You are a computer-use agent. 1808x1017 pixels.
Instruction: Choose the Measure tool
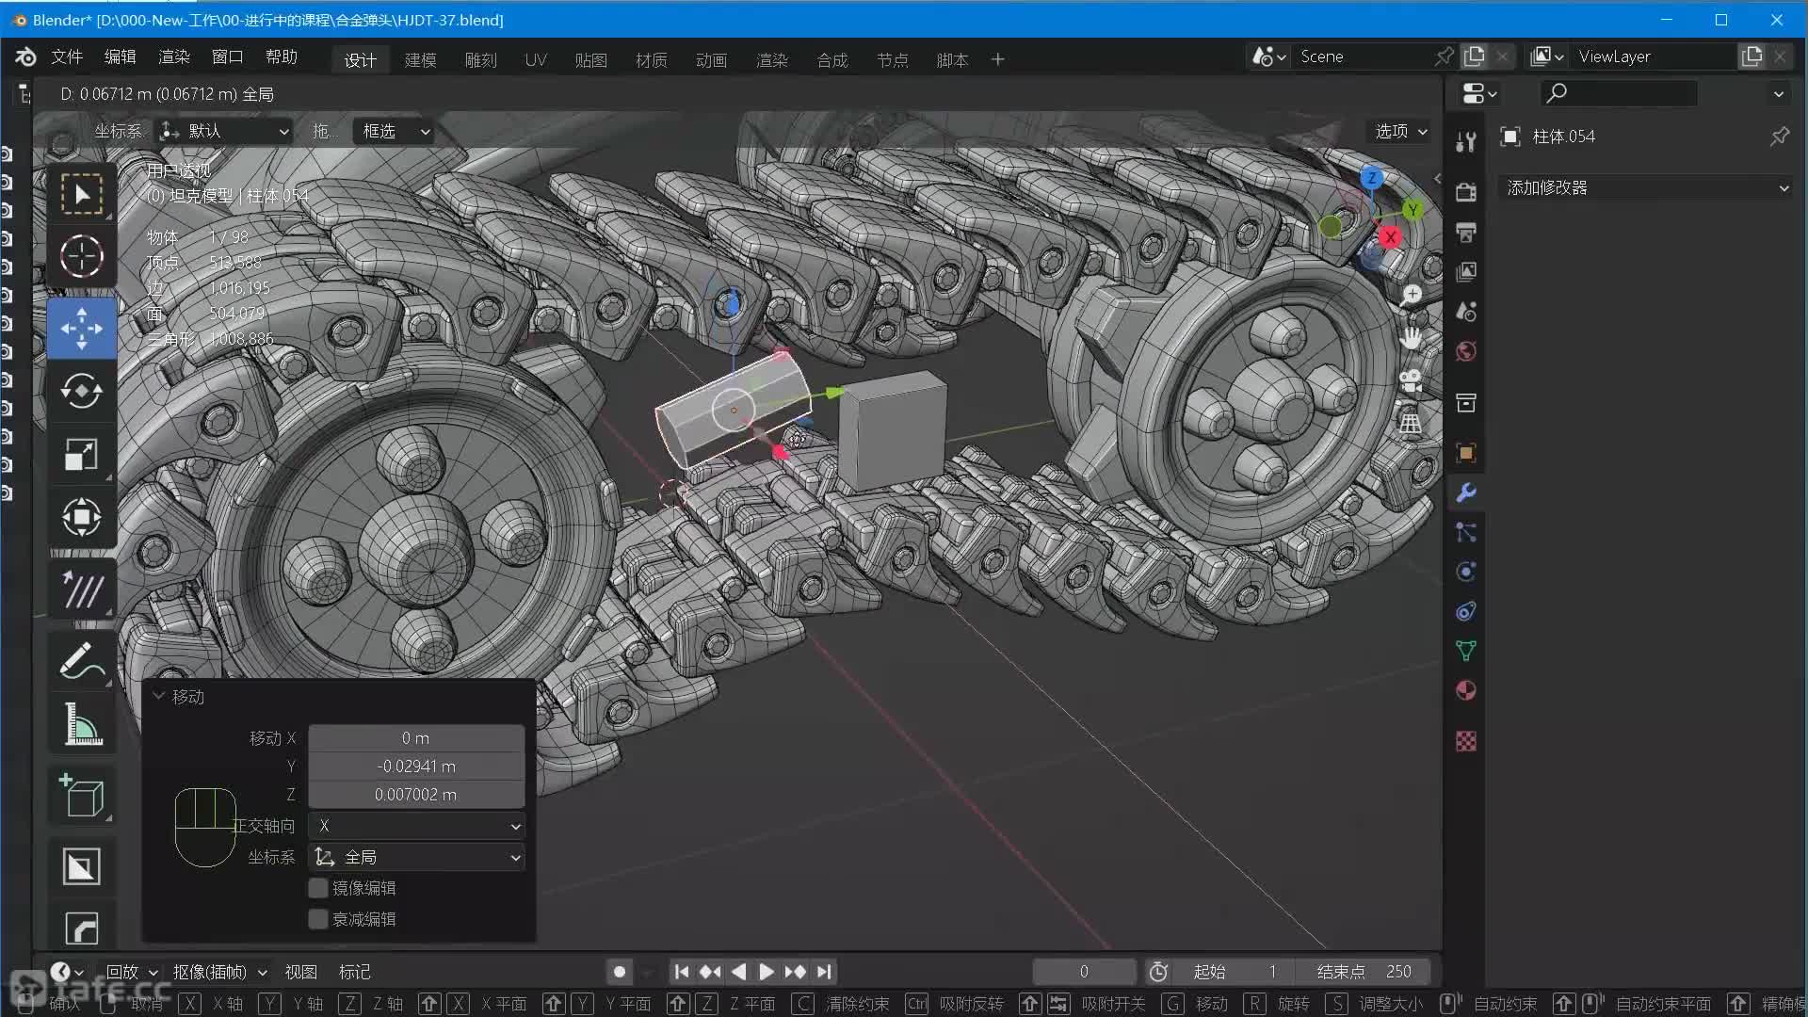point(81,725)
